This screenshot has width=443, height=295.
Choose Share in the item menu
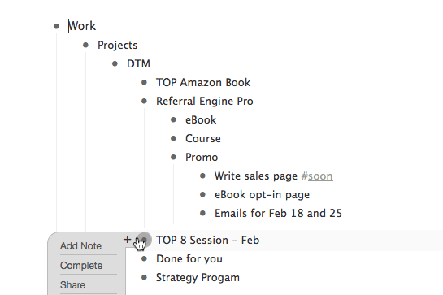(x=72, y=284)
